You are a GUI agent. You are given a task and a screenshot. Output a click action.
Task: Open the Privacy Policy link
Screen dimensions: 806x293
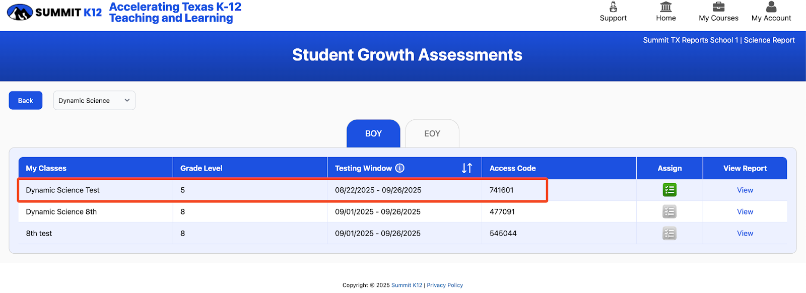(445, 285)
